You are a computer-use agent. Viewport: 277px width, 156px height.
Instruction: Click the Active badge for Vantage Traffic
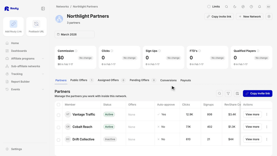[x=109, y=114]
